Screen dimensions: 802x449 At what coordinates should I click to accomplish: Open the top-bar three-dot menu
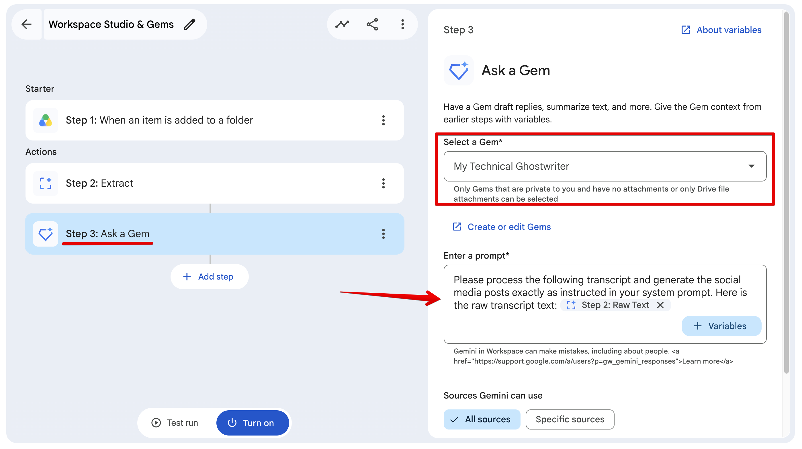pos(402,24)
